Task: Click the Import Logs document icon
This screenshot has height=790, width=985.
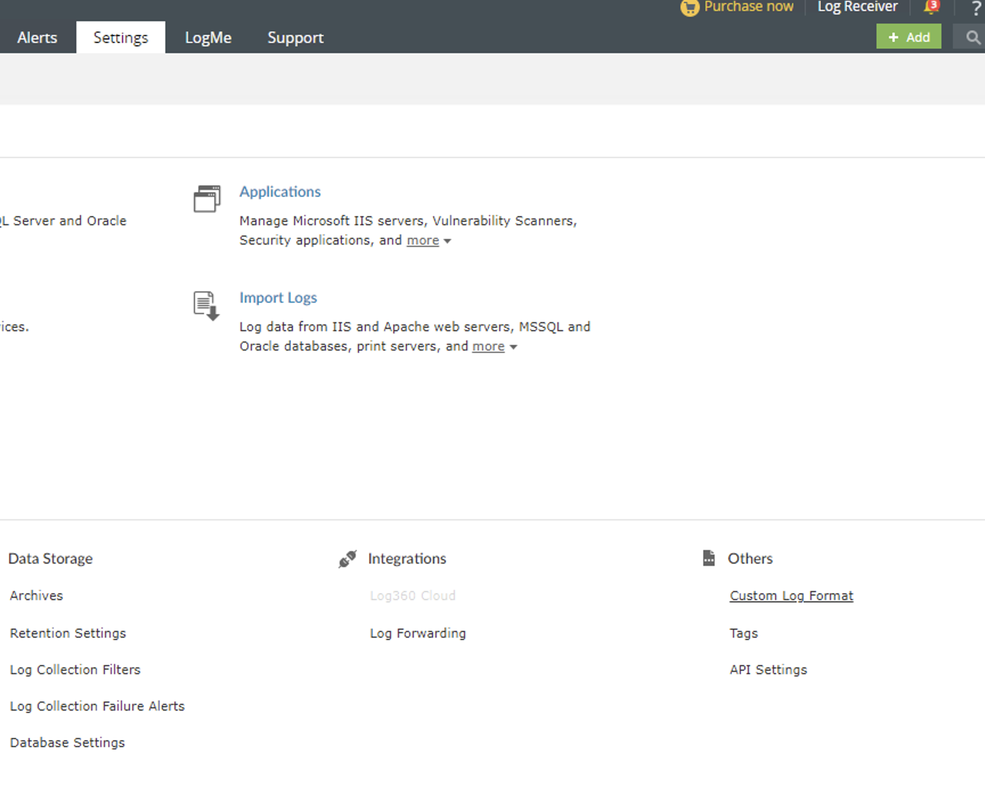Action: tap(205, 305)
